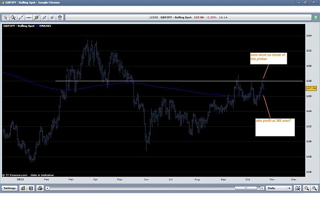
Task: Select the diagonal two-point line tool
Action: [44, 17]
